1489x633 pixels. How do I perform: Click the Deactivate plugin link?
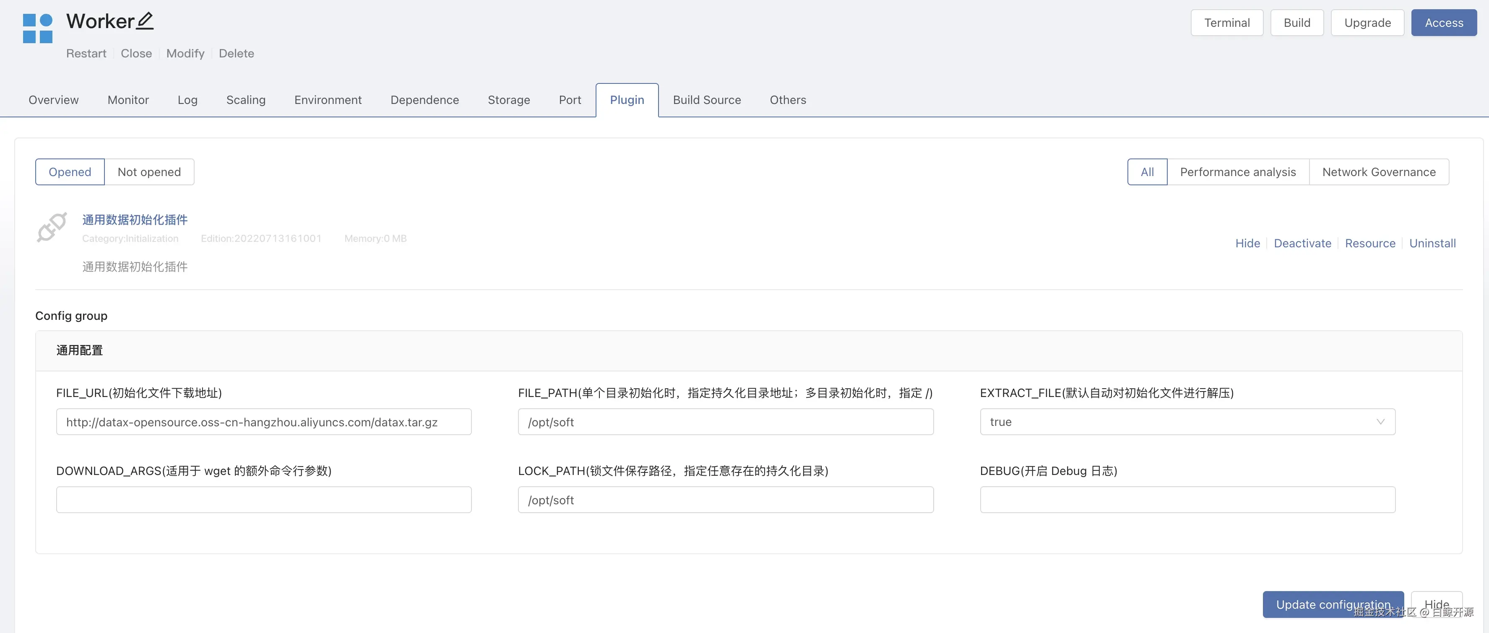coord(1302,243)
